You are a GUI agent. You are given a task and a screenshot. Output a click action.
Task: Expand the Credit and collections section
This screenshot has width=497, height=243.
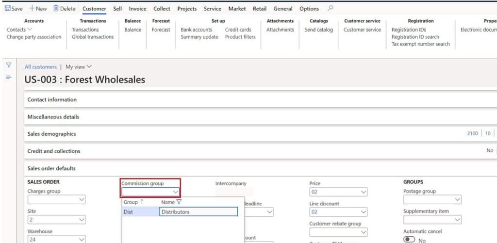point(261,151)
